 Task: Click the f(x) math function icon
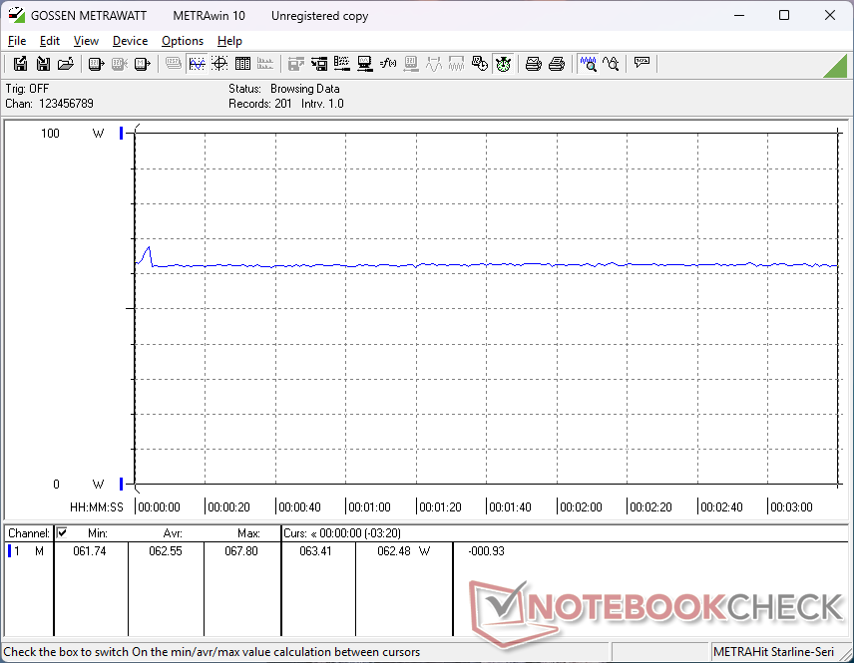coord(388,64)
